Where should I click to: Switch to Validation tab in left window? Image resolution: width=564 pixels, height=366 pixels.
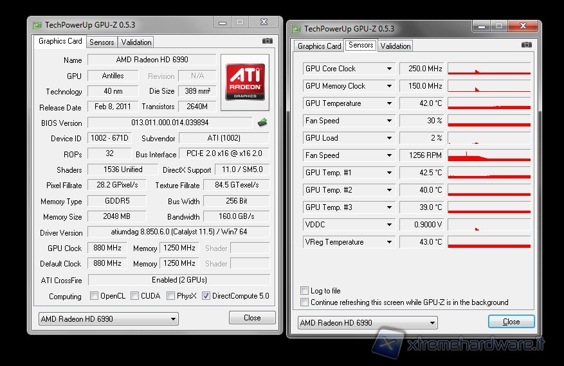pos(136,42)
